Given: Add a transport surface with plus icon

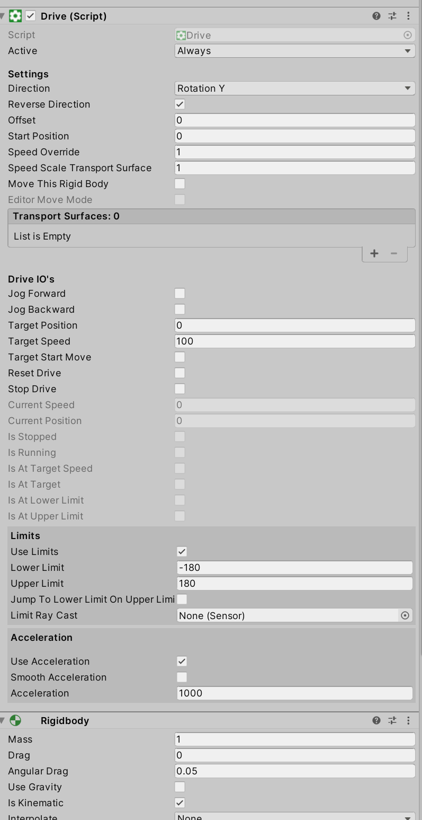Looking at the screenshot, I should tap(374, 253).
